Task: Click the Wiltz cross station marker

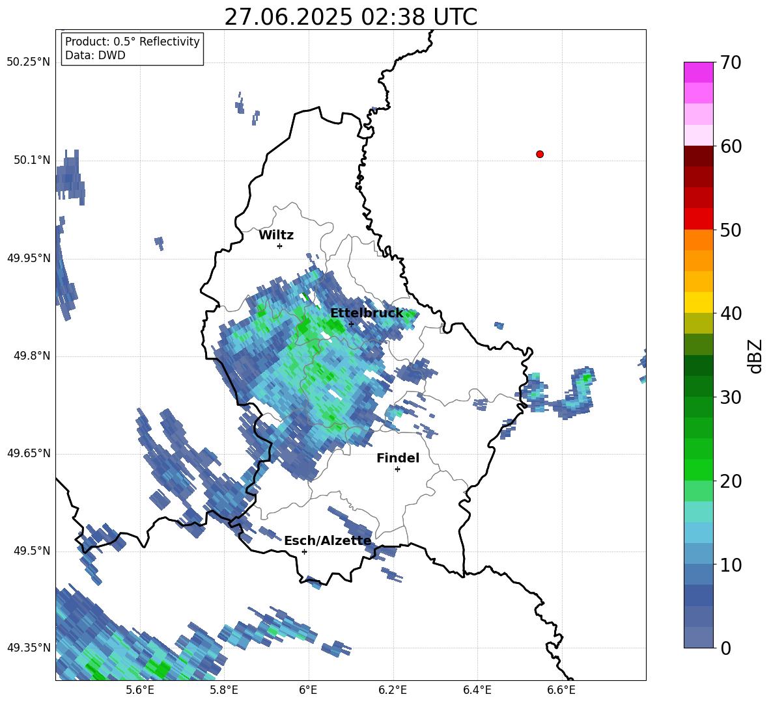Action: click(x=279, y=246)
